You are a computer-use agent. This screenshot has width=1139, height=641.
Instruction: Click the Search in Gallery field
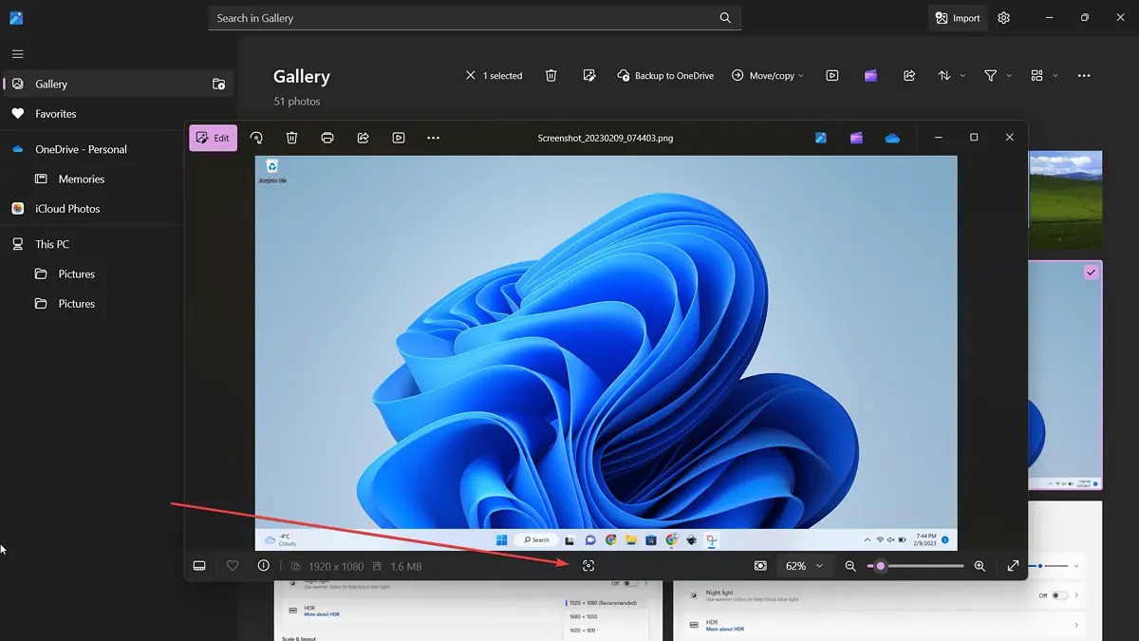tap(465, 18)
